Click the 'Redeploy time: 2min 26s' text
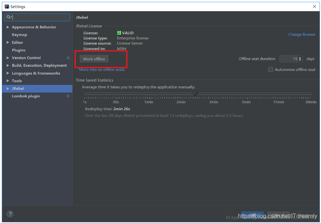The image size is (321, 223). point(108,109)
